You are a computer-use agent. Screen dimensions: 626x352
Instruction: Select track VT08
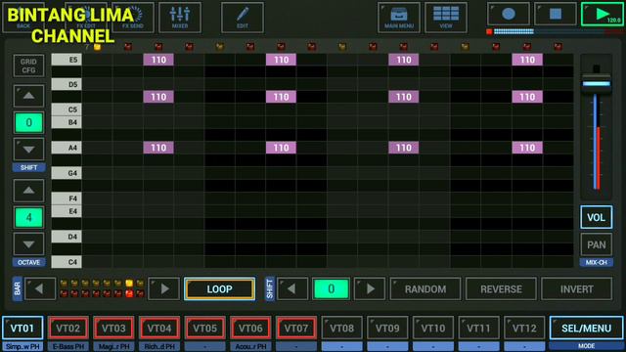tap(341, 329)
